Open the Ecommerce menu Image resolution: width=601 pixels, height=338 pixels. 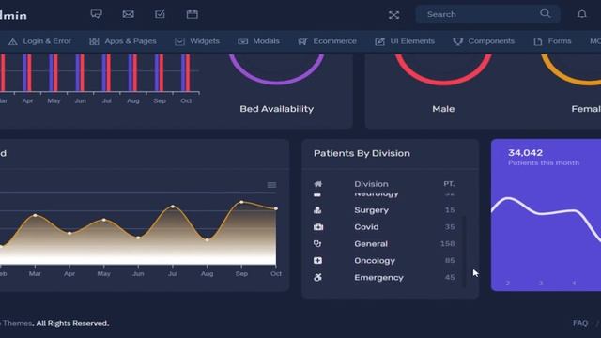pyautogui.click(x=328, y=41)
